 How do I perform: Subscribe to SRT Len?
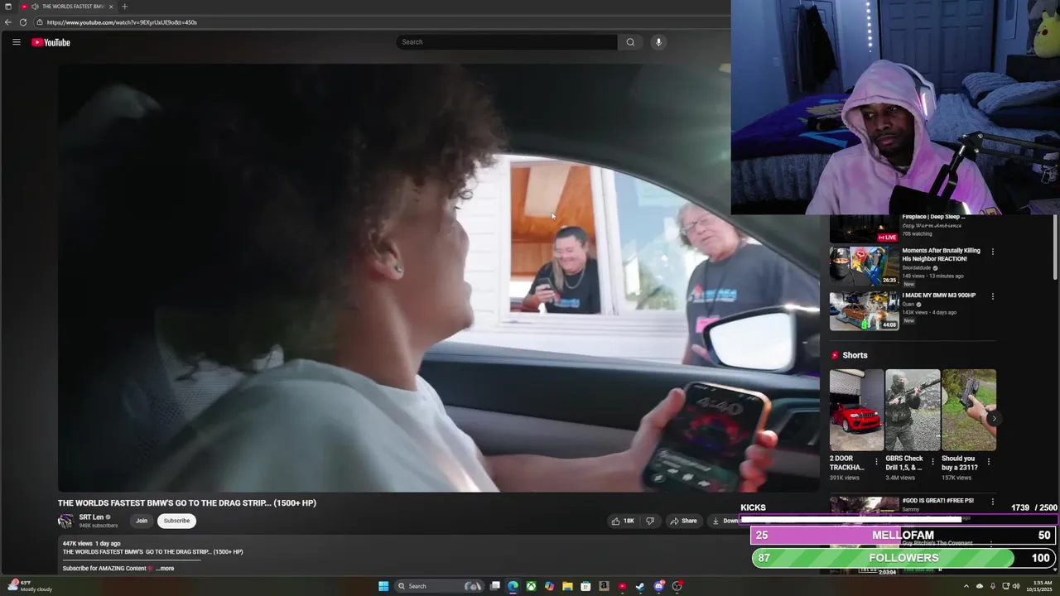click(176, 521)
